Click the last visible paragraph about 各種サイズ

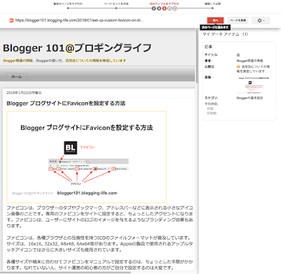click(x=100, y=265)
